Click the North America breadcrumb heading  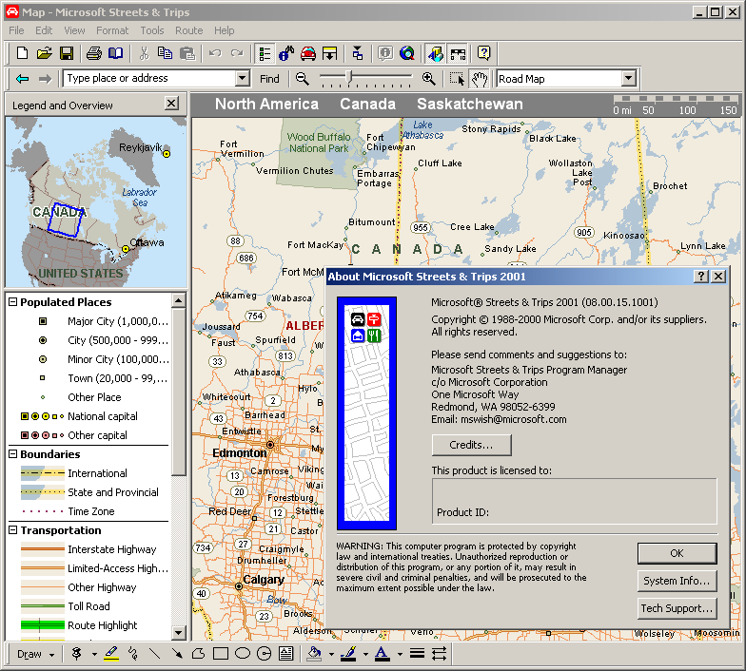[266, 105]
